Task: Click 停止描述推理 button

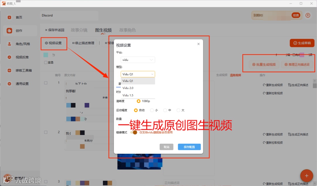Action: (83, 43)
